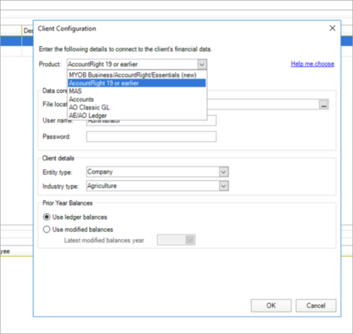This screenshot has height=334, width=353.
Task: Browse for file location with ellipsis button
Action: (324, 105)
